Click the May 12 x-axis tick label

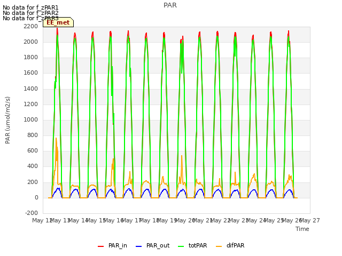42,220
